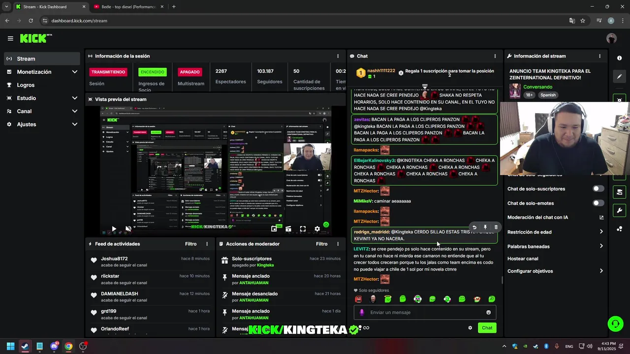Edit stream info with the pencil icon
This screenshot has width=630, height=354.
pyautogui.click(x=619, y=77)
